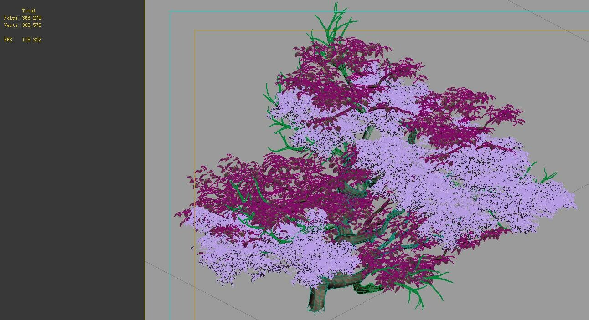
Task: Click the yellow action-safe frame line
Action: click(195, 137)
